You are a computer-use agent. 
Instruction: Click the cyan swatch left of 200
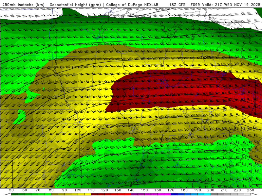[x=208, y=194]
